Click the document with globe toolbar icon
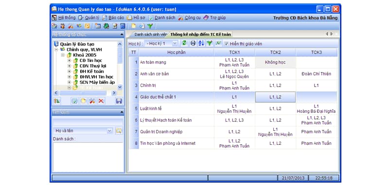Image resolution: width=390 pixels, height=185 pixels. 142,26
